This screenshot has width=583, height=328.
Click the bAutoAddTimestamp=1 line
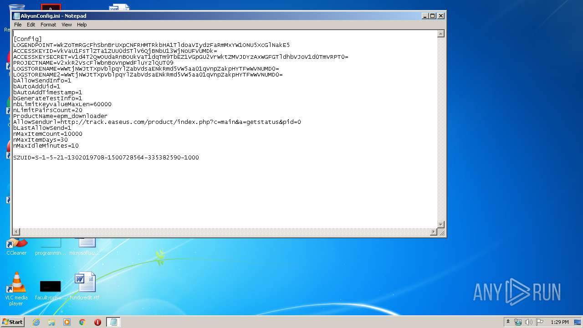coord(48,92)
